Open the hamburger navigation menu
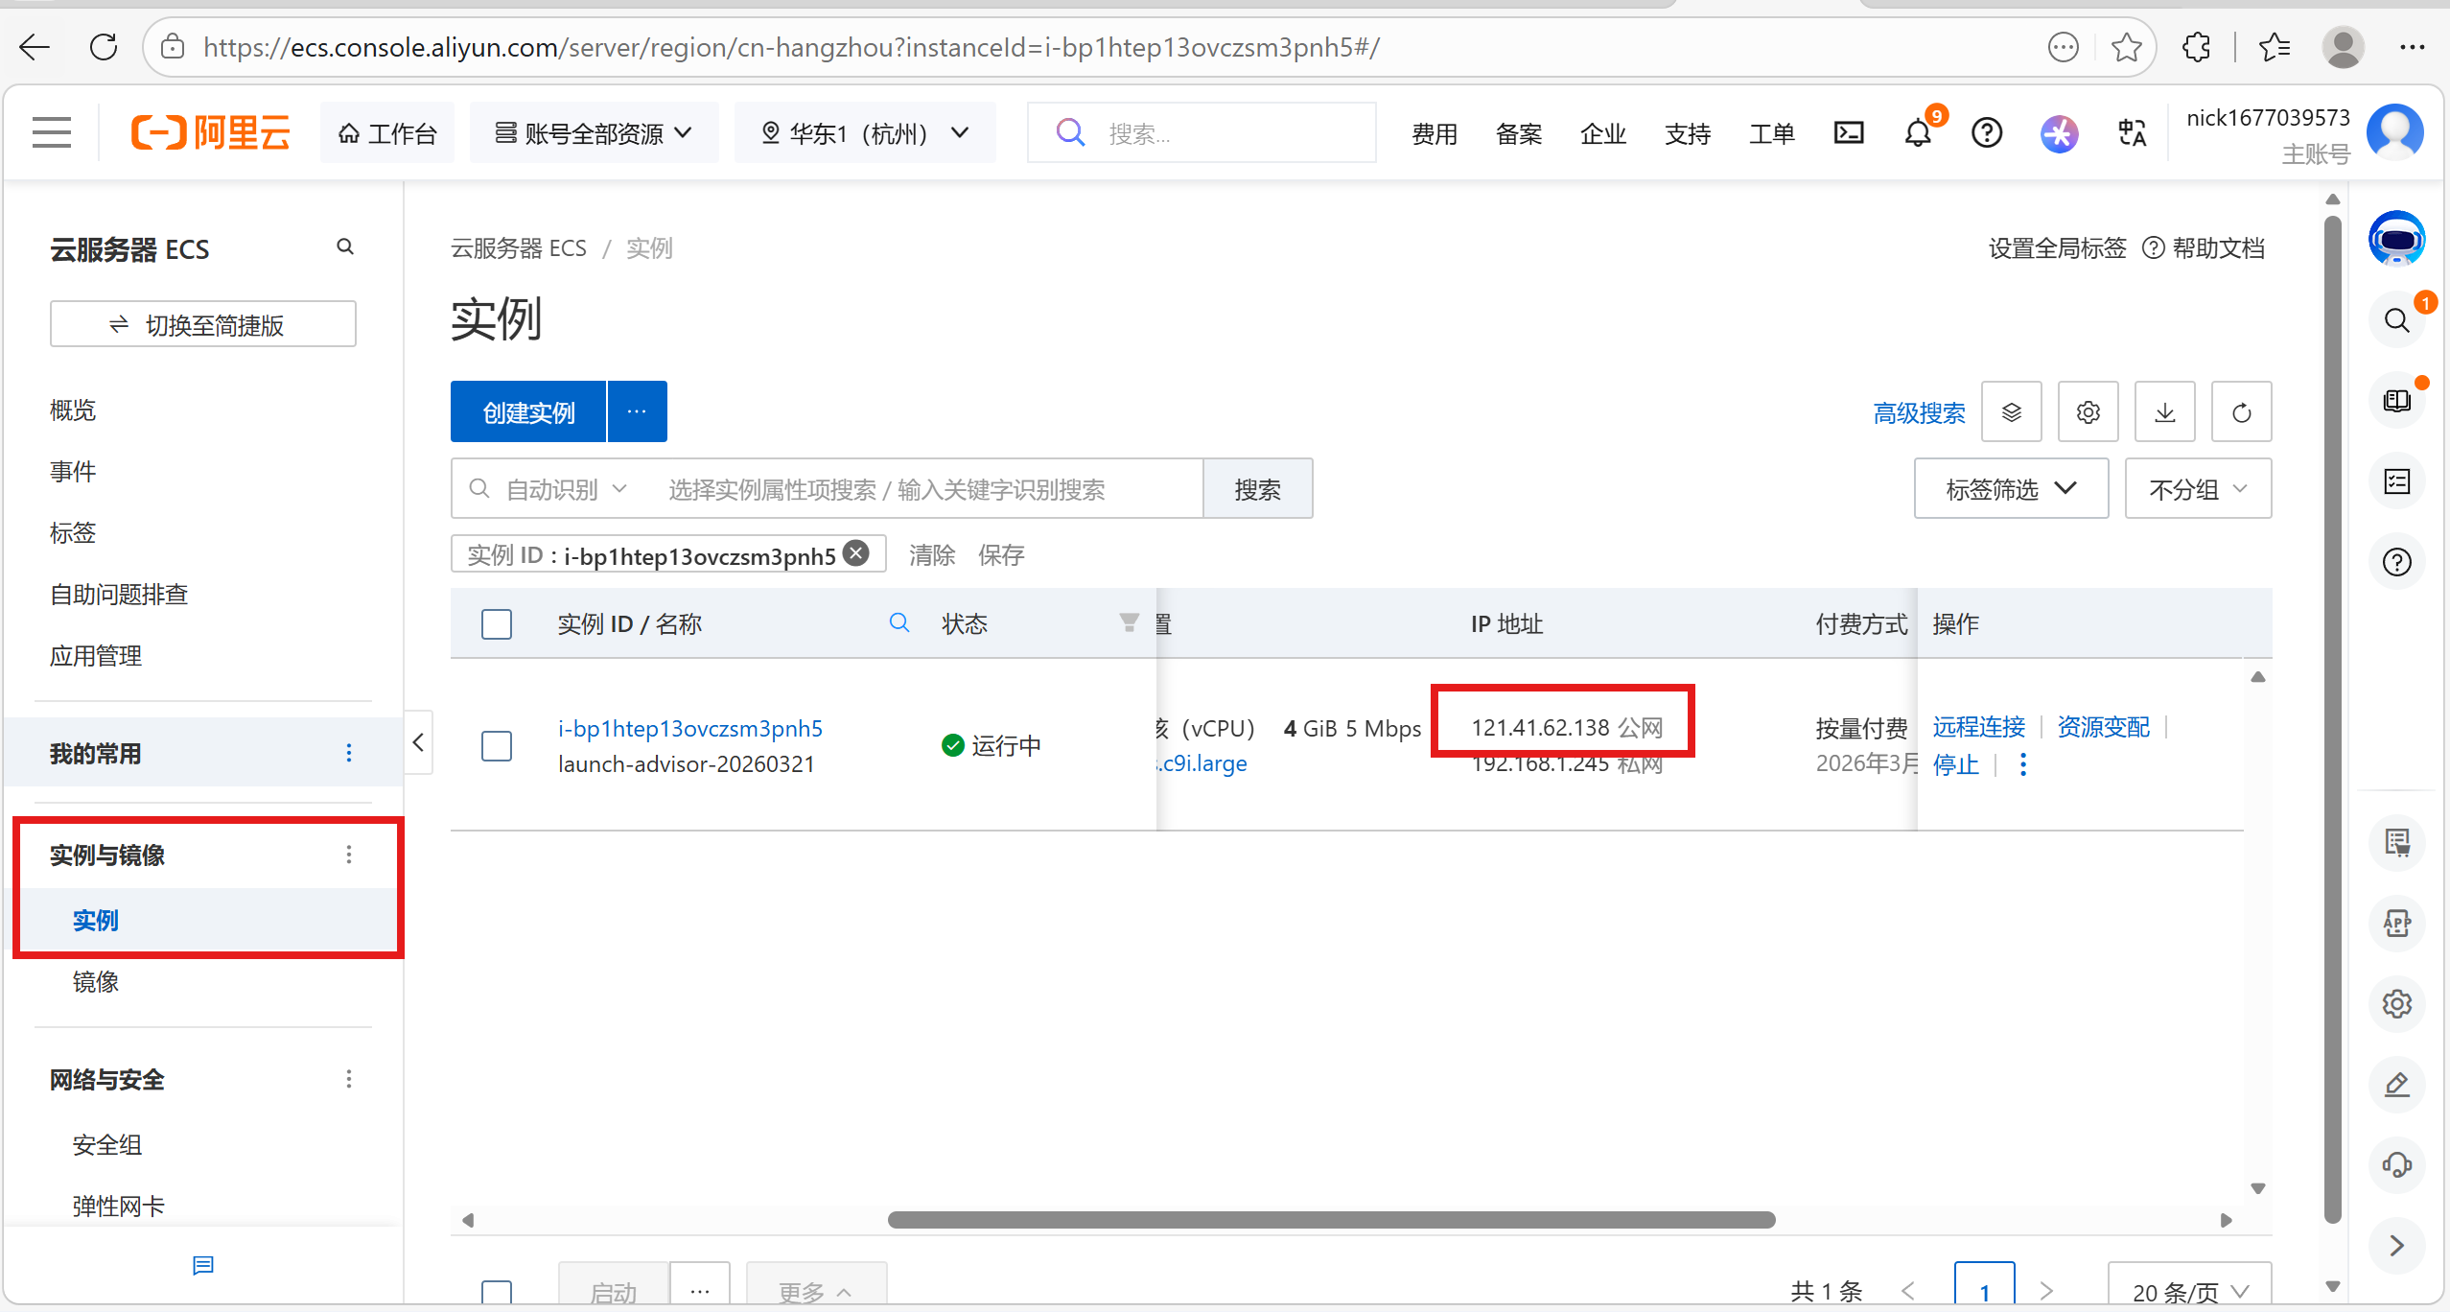Viewport: 2450px width, 1312px height. click(x=52, y=132)
